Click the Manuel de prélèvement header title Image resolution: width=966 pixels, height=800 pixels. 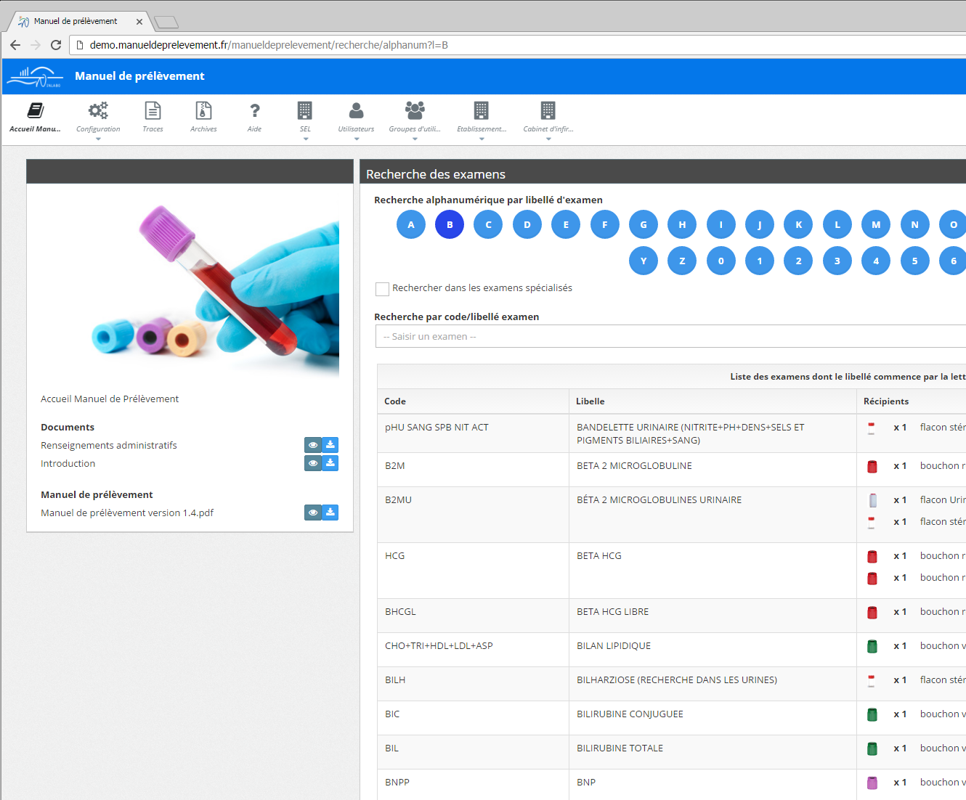139,76
